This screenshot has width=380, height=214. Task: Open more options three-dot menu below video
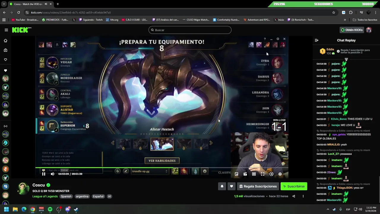(x=303, y=196)
